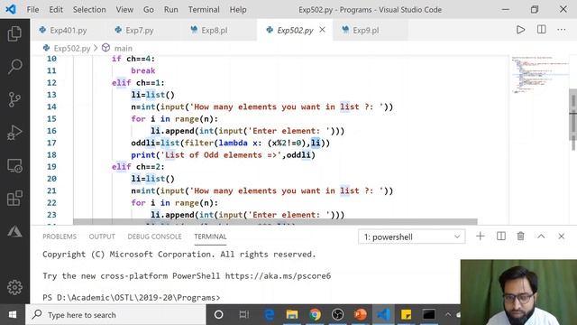Click the code minimap preview
Viewport: 577px width, 325px height.
539,76
